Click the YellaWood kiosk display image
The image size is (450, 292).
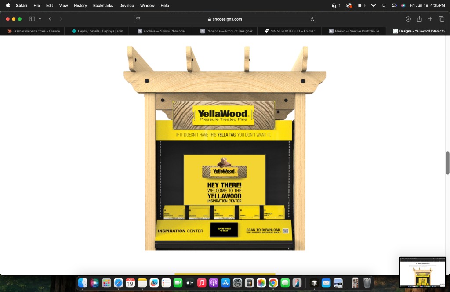click(x=225, y=148)
